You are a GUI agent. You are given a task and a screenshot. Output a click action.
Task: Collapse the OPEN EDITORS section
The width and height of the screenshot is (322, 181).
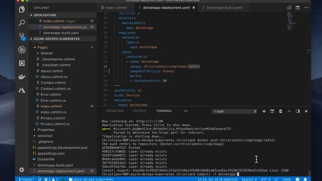coord(62,15)
